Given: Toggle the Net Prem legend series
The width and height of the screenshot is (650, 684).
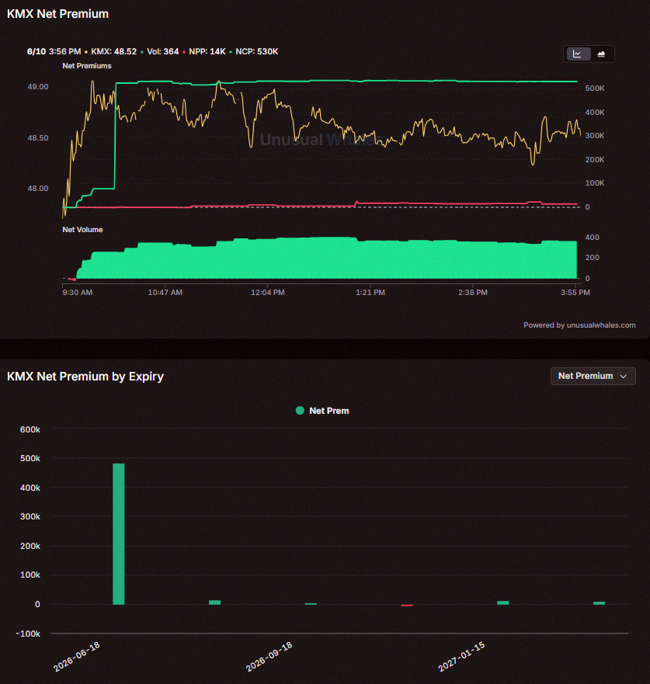Looking at the screenshot, I should pos(322,411).
